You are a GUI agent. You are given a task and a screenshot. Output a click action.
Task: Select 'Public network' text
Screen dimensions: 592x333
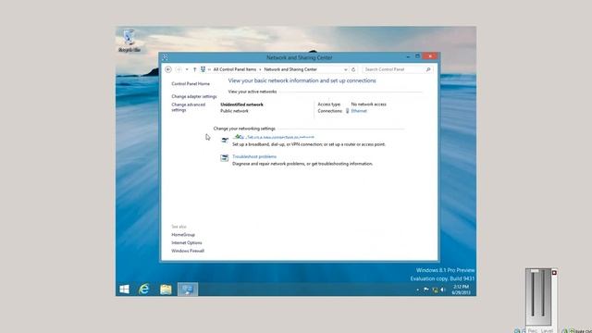point(234,111)
